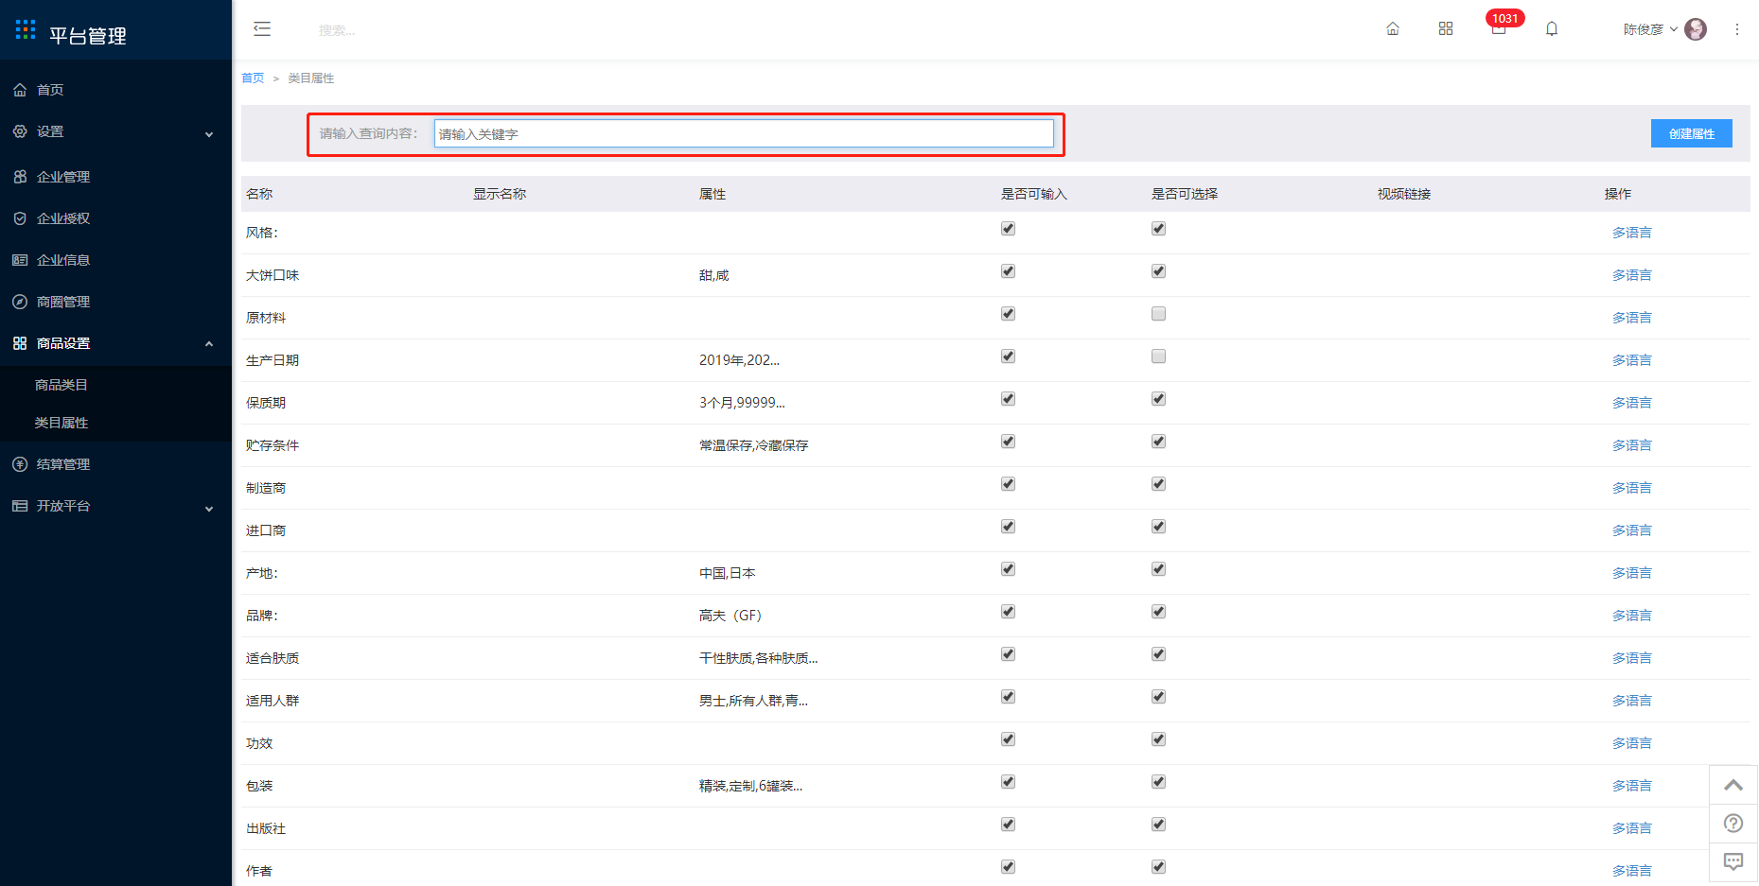This screenshot has height=886, width=1759.
Task: Open 多语言 for the 风格 row
Action: click(1631, 233)
